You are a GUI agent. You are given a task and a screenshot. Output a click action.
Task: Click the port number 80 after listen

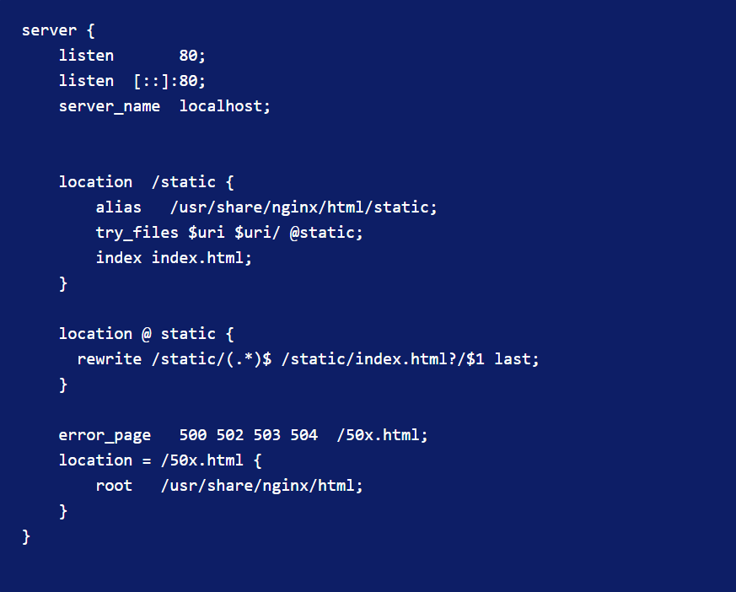coord(188,56)
